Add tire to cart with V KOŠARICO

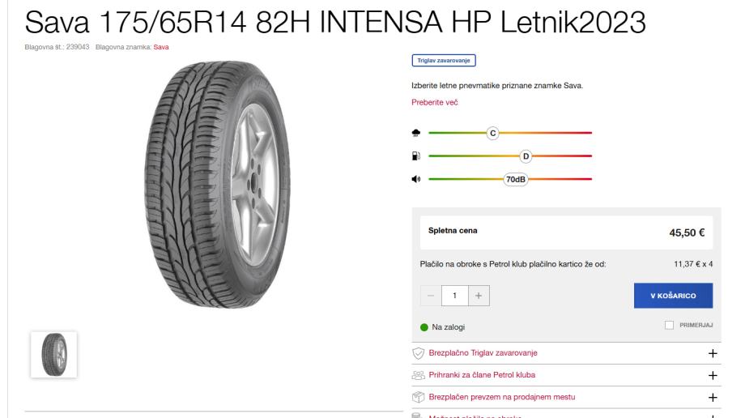(x=673, y=296)
